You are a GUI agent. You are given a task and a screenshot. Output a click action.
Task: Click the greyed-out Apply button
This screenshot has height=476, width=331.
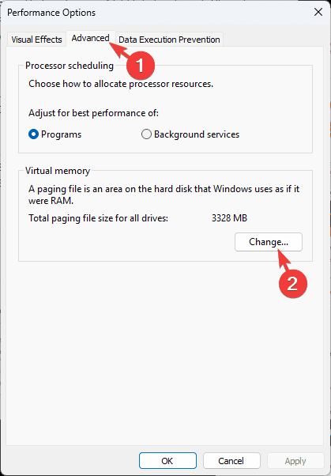pos(295,461)
